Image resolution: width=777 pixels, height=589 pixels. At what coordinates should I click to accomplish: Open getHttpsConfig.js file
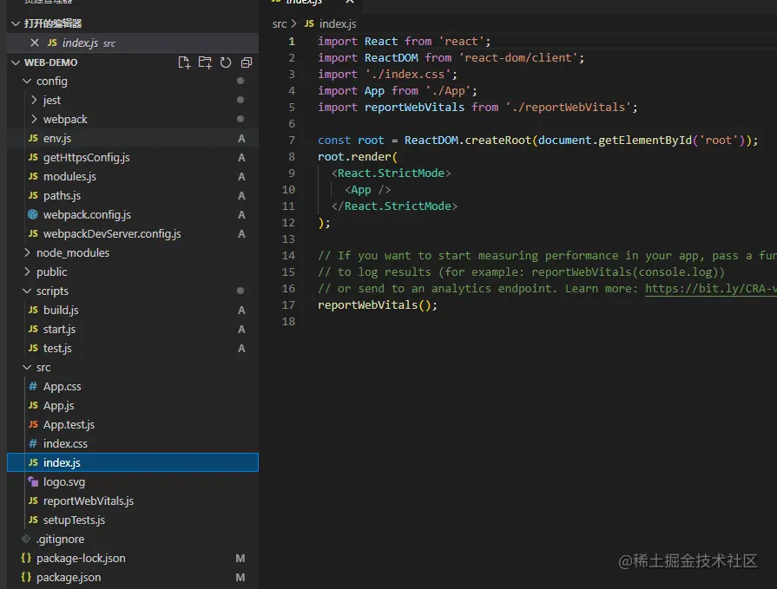tap(133, 157)
